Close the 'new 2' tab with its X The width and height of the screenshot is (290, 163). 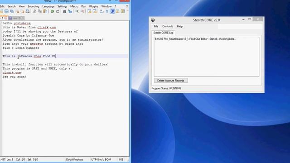click(22, 18)
